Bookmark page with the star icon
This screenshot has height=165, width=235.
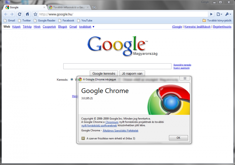click(35, 14)
